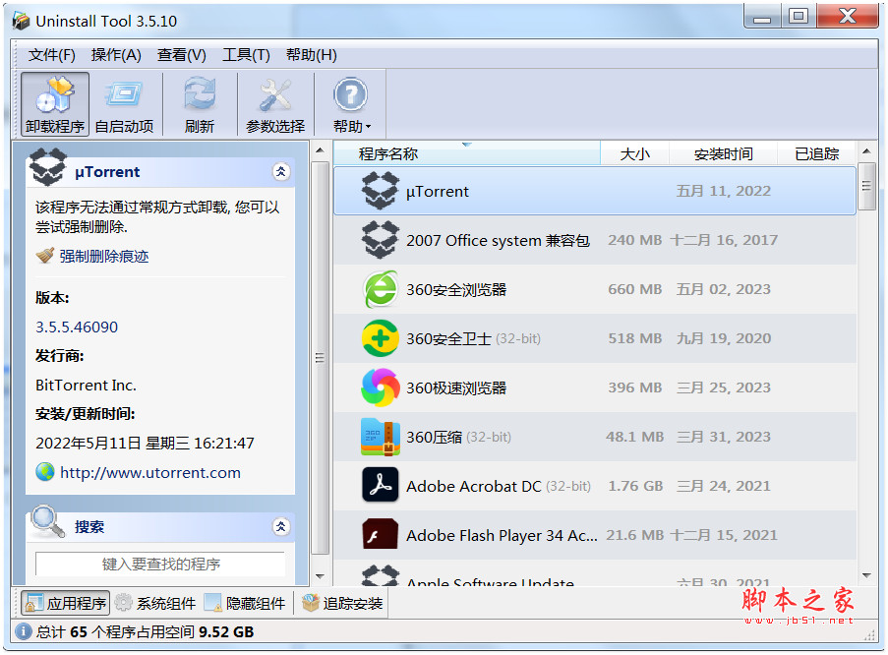The width and height of the screenshot is (888, 655).
Task: Select the 360压缩 program name
Action: (x=435, y=438)
